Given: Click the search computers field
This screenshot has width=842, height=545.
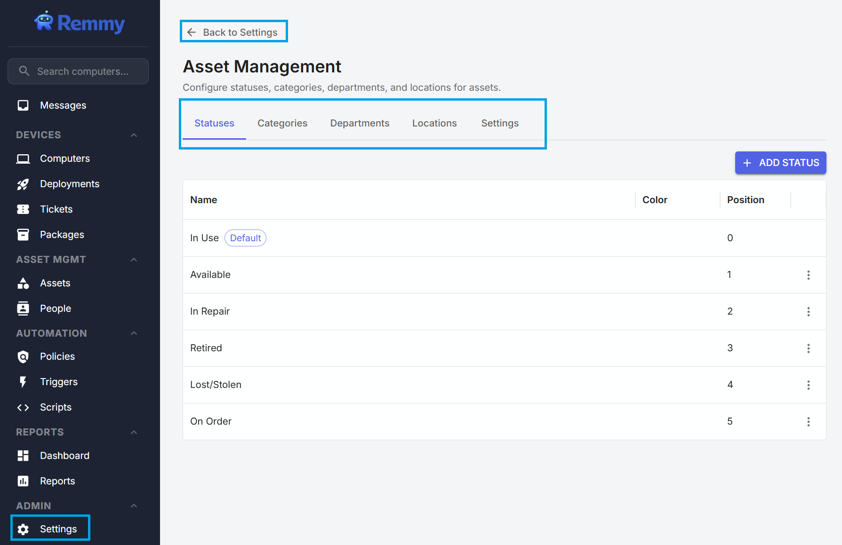Looking at the screenshot, I should click(x=78, y=71).
